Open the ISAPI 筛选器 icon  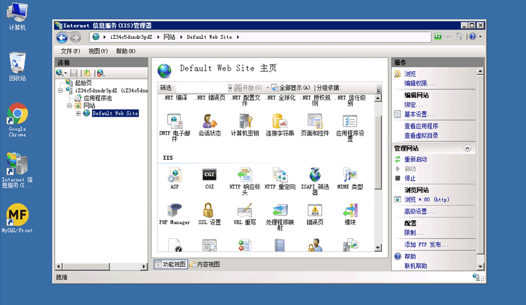315,175
